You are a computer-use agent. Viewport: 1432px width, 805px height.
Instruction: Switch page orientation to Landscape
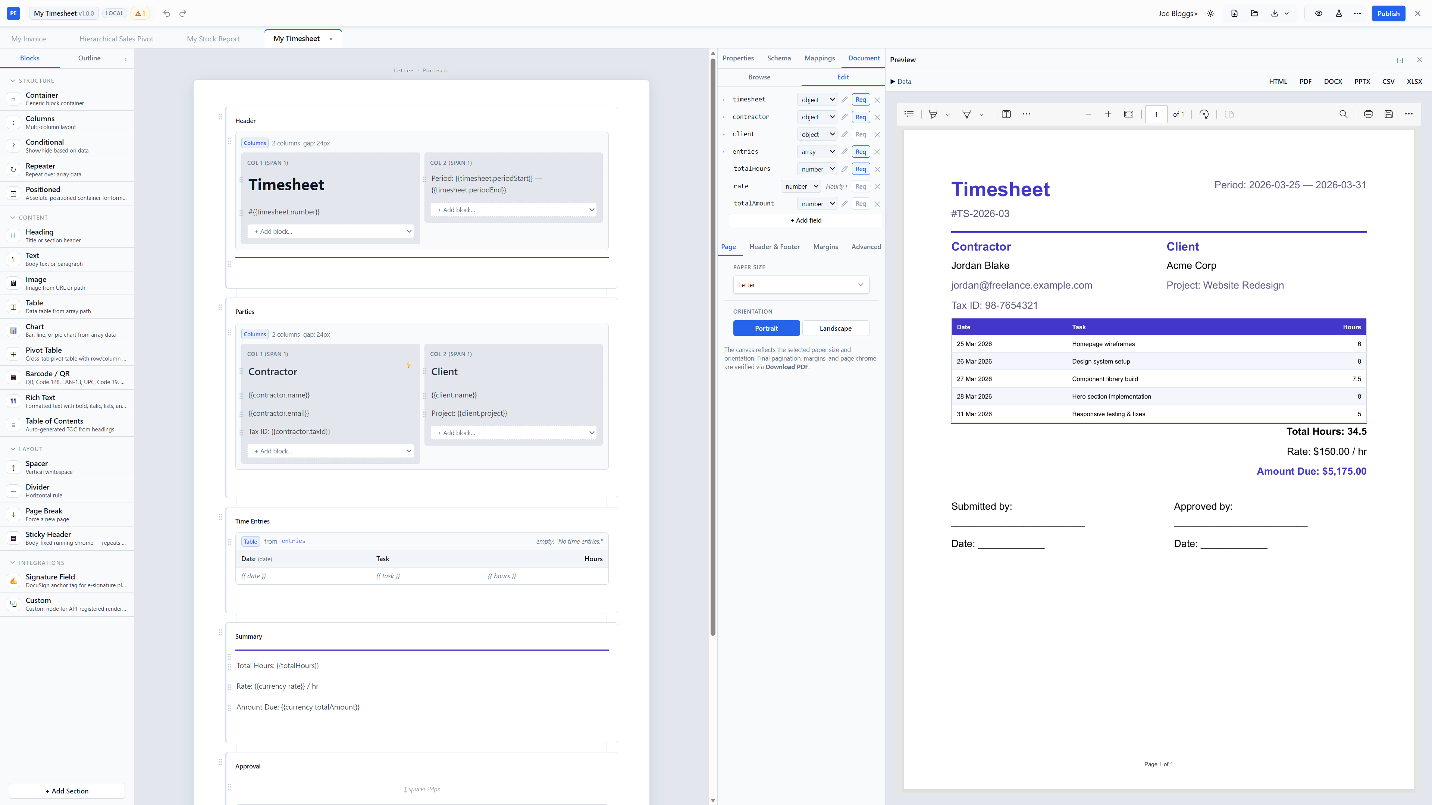(x=836, y=328)
